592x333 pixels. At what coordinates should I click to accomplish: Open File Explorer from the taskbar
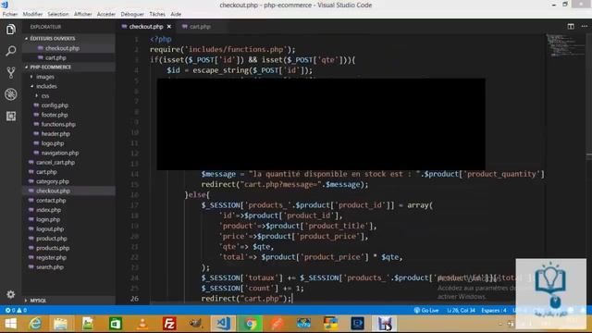click(x=60, y=324)
